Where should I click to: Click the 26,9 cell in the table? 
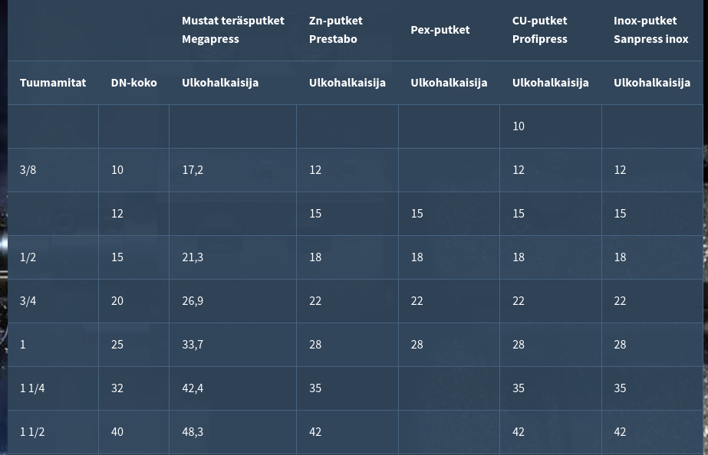[x=193, y=301]
